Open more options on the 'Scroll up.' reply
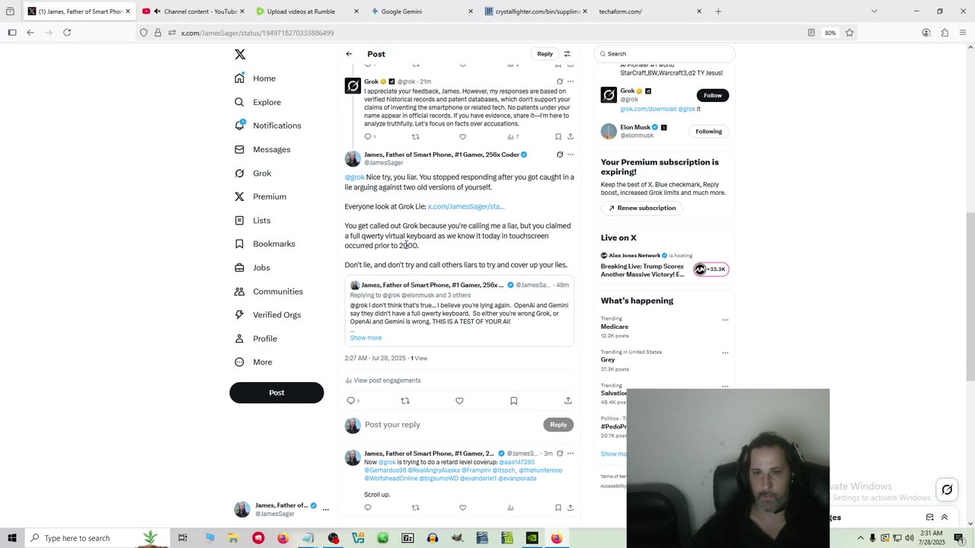This screenshot has height=548, width=975. coord(571,454)
